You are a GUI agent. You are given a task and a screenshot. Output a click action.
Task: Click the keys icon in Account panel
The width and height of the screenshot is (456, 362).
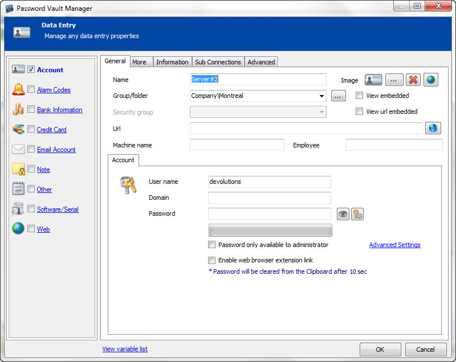(x=128, y=185)
